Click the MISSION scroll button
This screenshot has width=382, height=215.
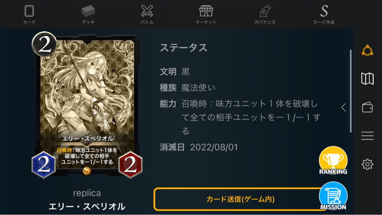tap(333, 196)
